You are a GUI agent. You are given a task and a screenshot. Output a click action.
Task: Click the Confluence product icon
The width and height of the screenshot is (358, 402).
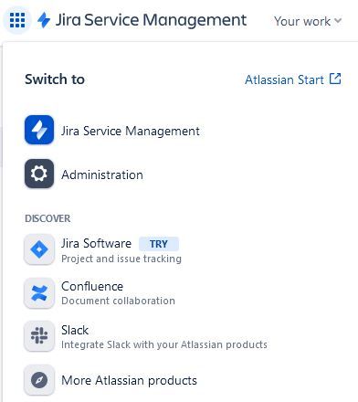39,293
